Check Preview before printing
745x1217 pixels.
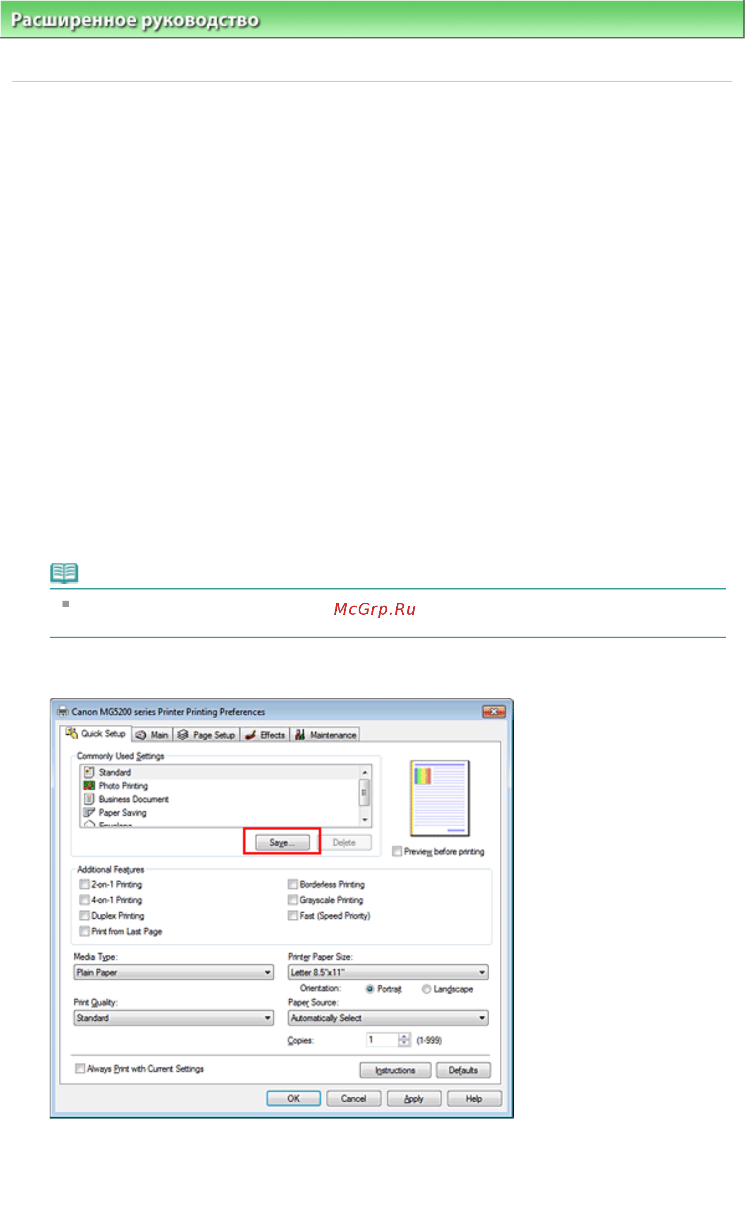click(397, 851)
